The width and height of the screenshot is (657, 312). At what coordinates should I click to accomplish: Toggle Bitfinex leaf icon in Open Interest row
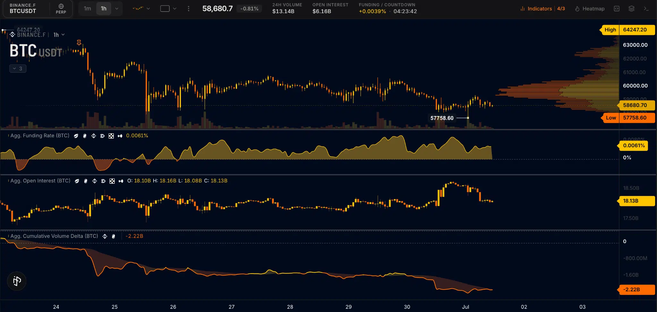[x=77, y=181]
